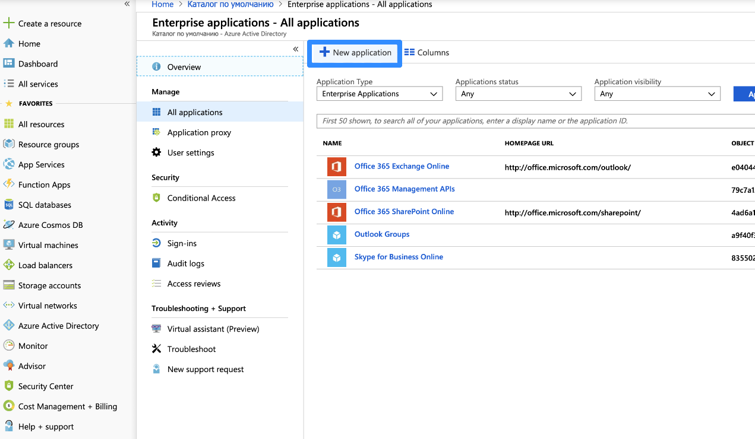The height and width of the screenshot is (439, 755).
Task: Open the Office 365 SharePoint Online link
Action: pyautogui.click(x=404, y=212)
